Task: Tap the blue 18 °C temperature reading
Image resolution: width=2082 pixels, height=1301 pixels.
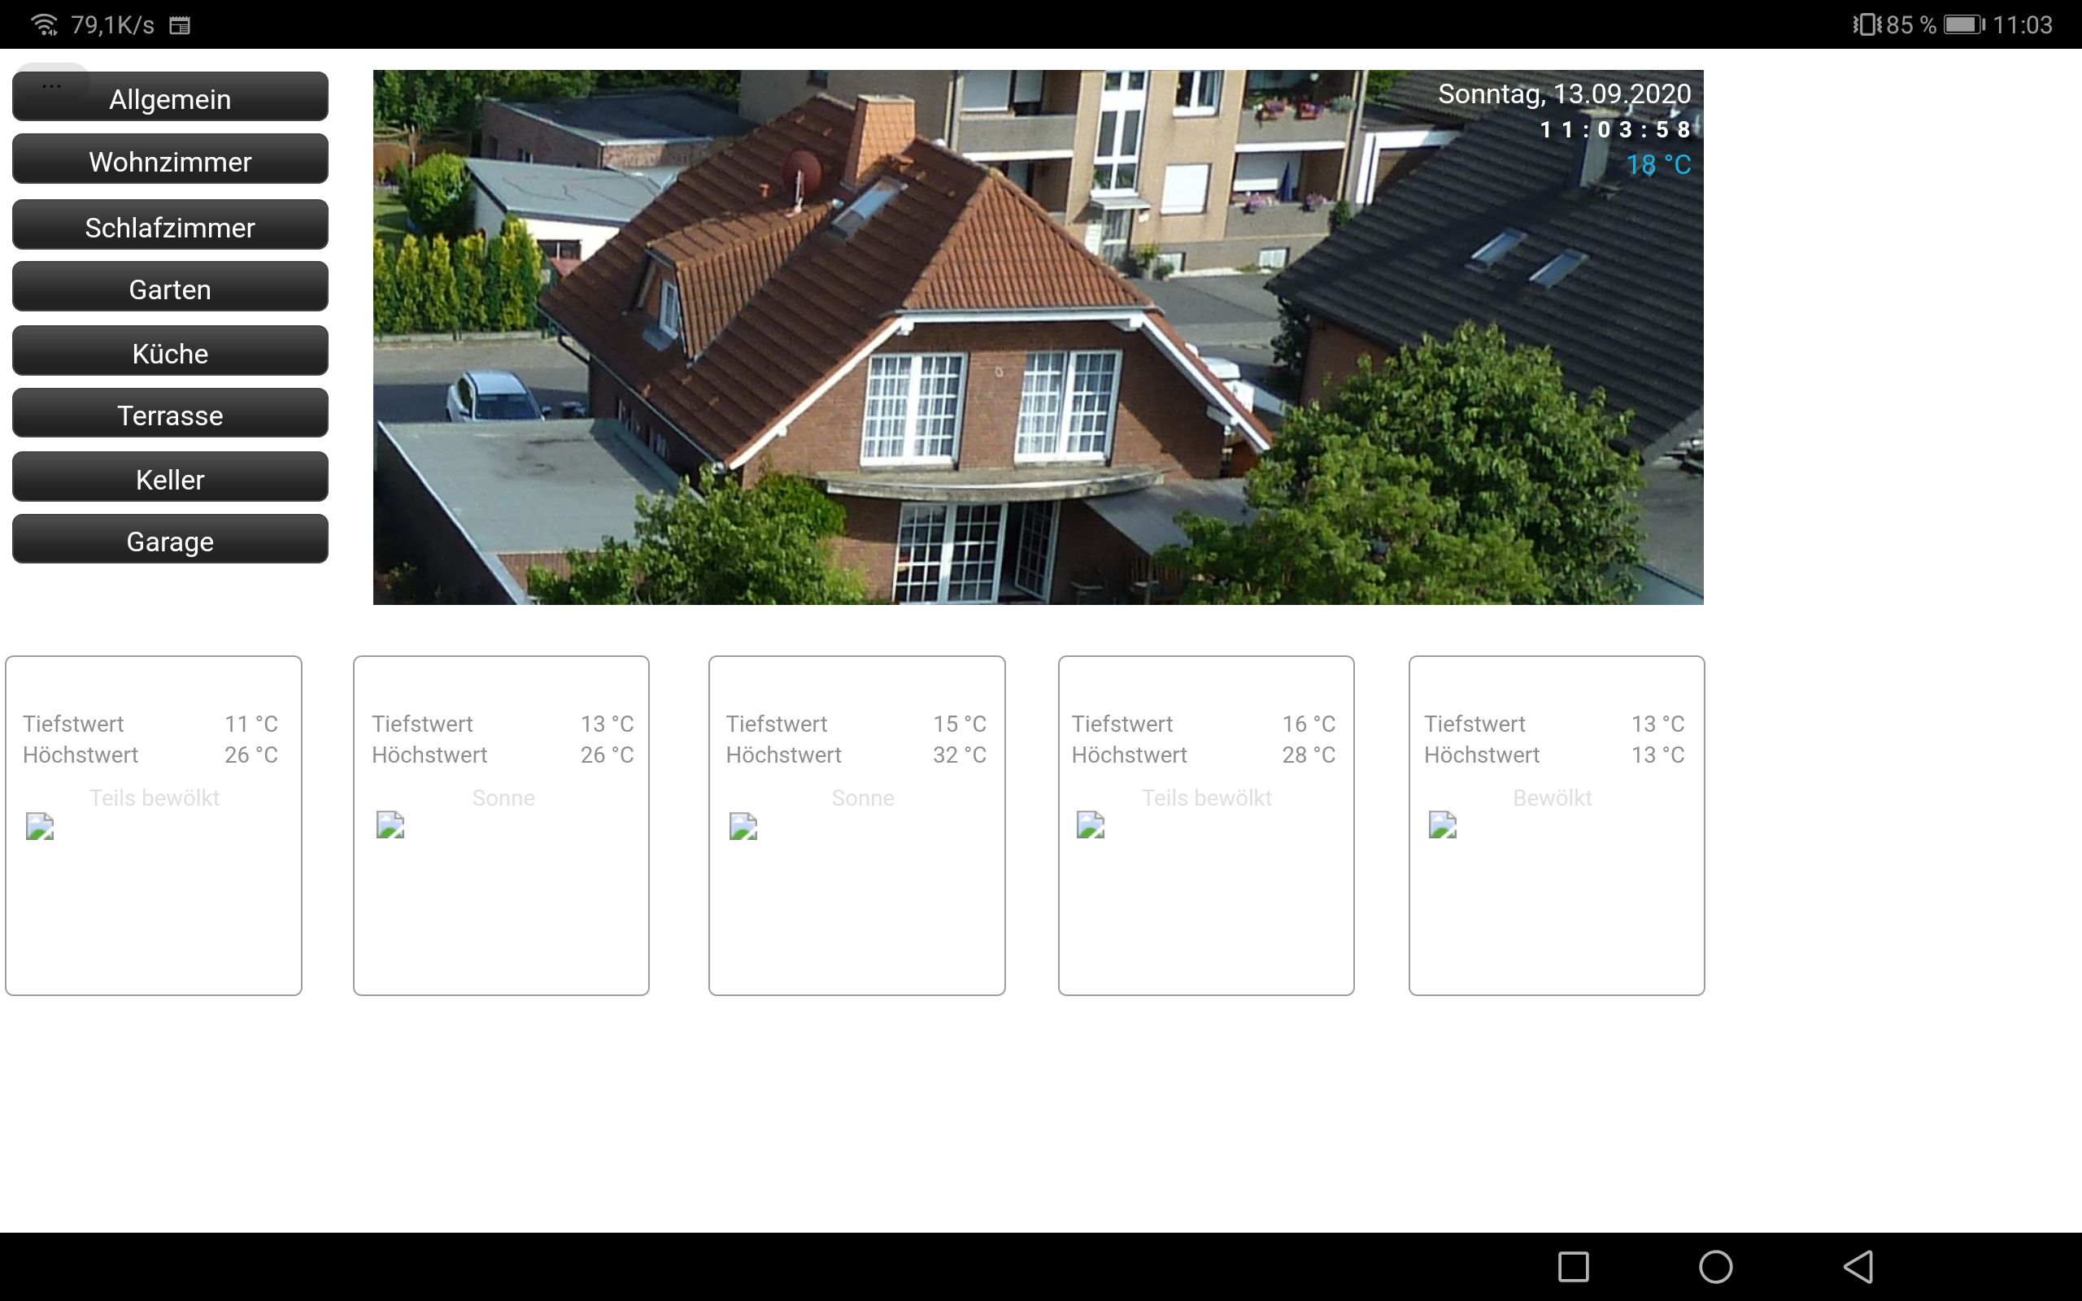Action: click(x=1657, y=164)
